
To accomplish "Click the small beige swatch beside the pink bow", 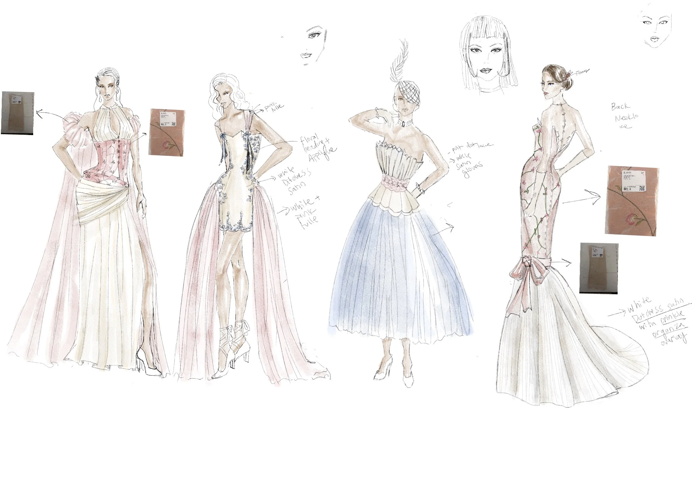I will (x=599, y=268).
